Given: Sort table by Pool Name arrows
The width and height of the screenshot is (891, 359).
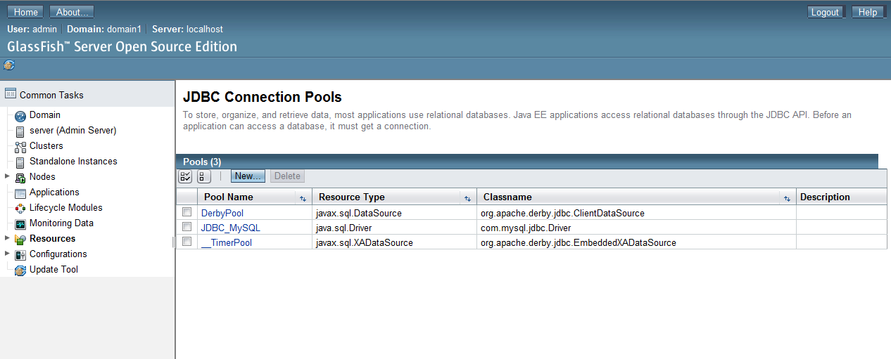Looking at the screenshot, I should pyautogui.click(x=303, y=199).
